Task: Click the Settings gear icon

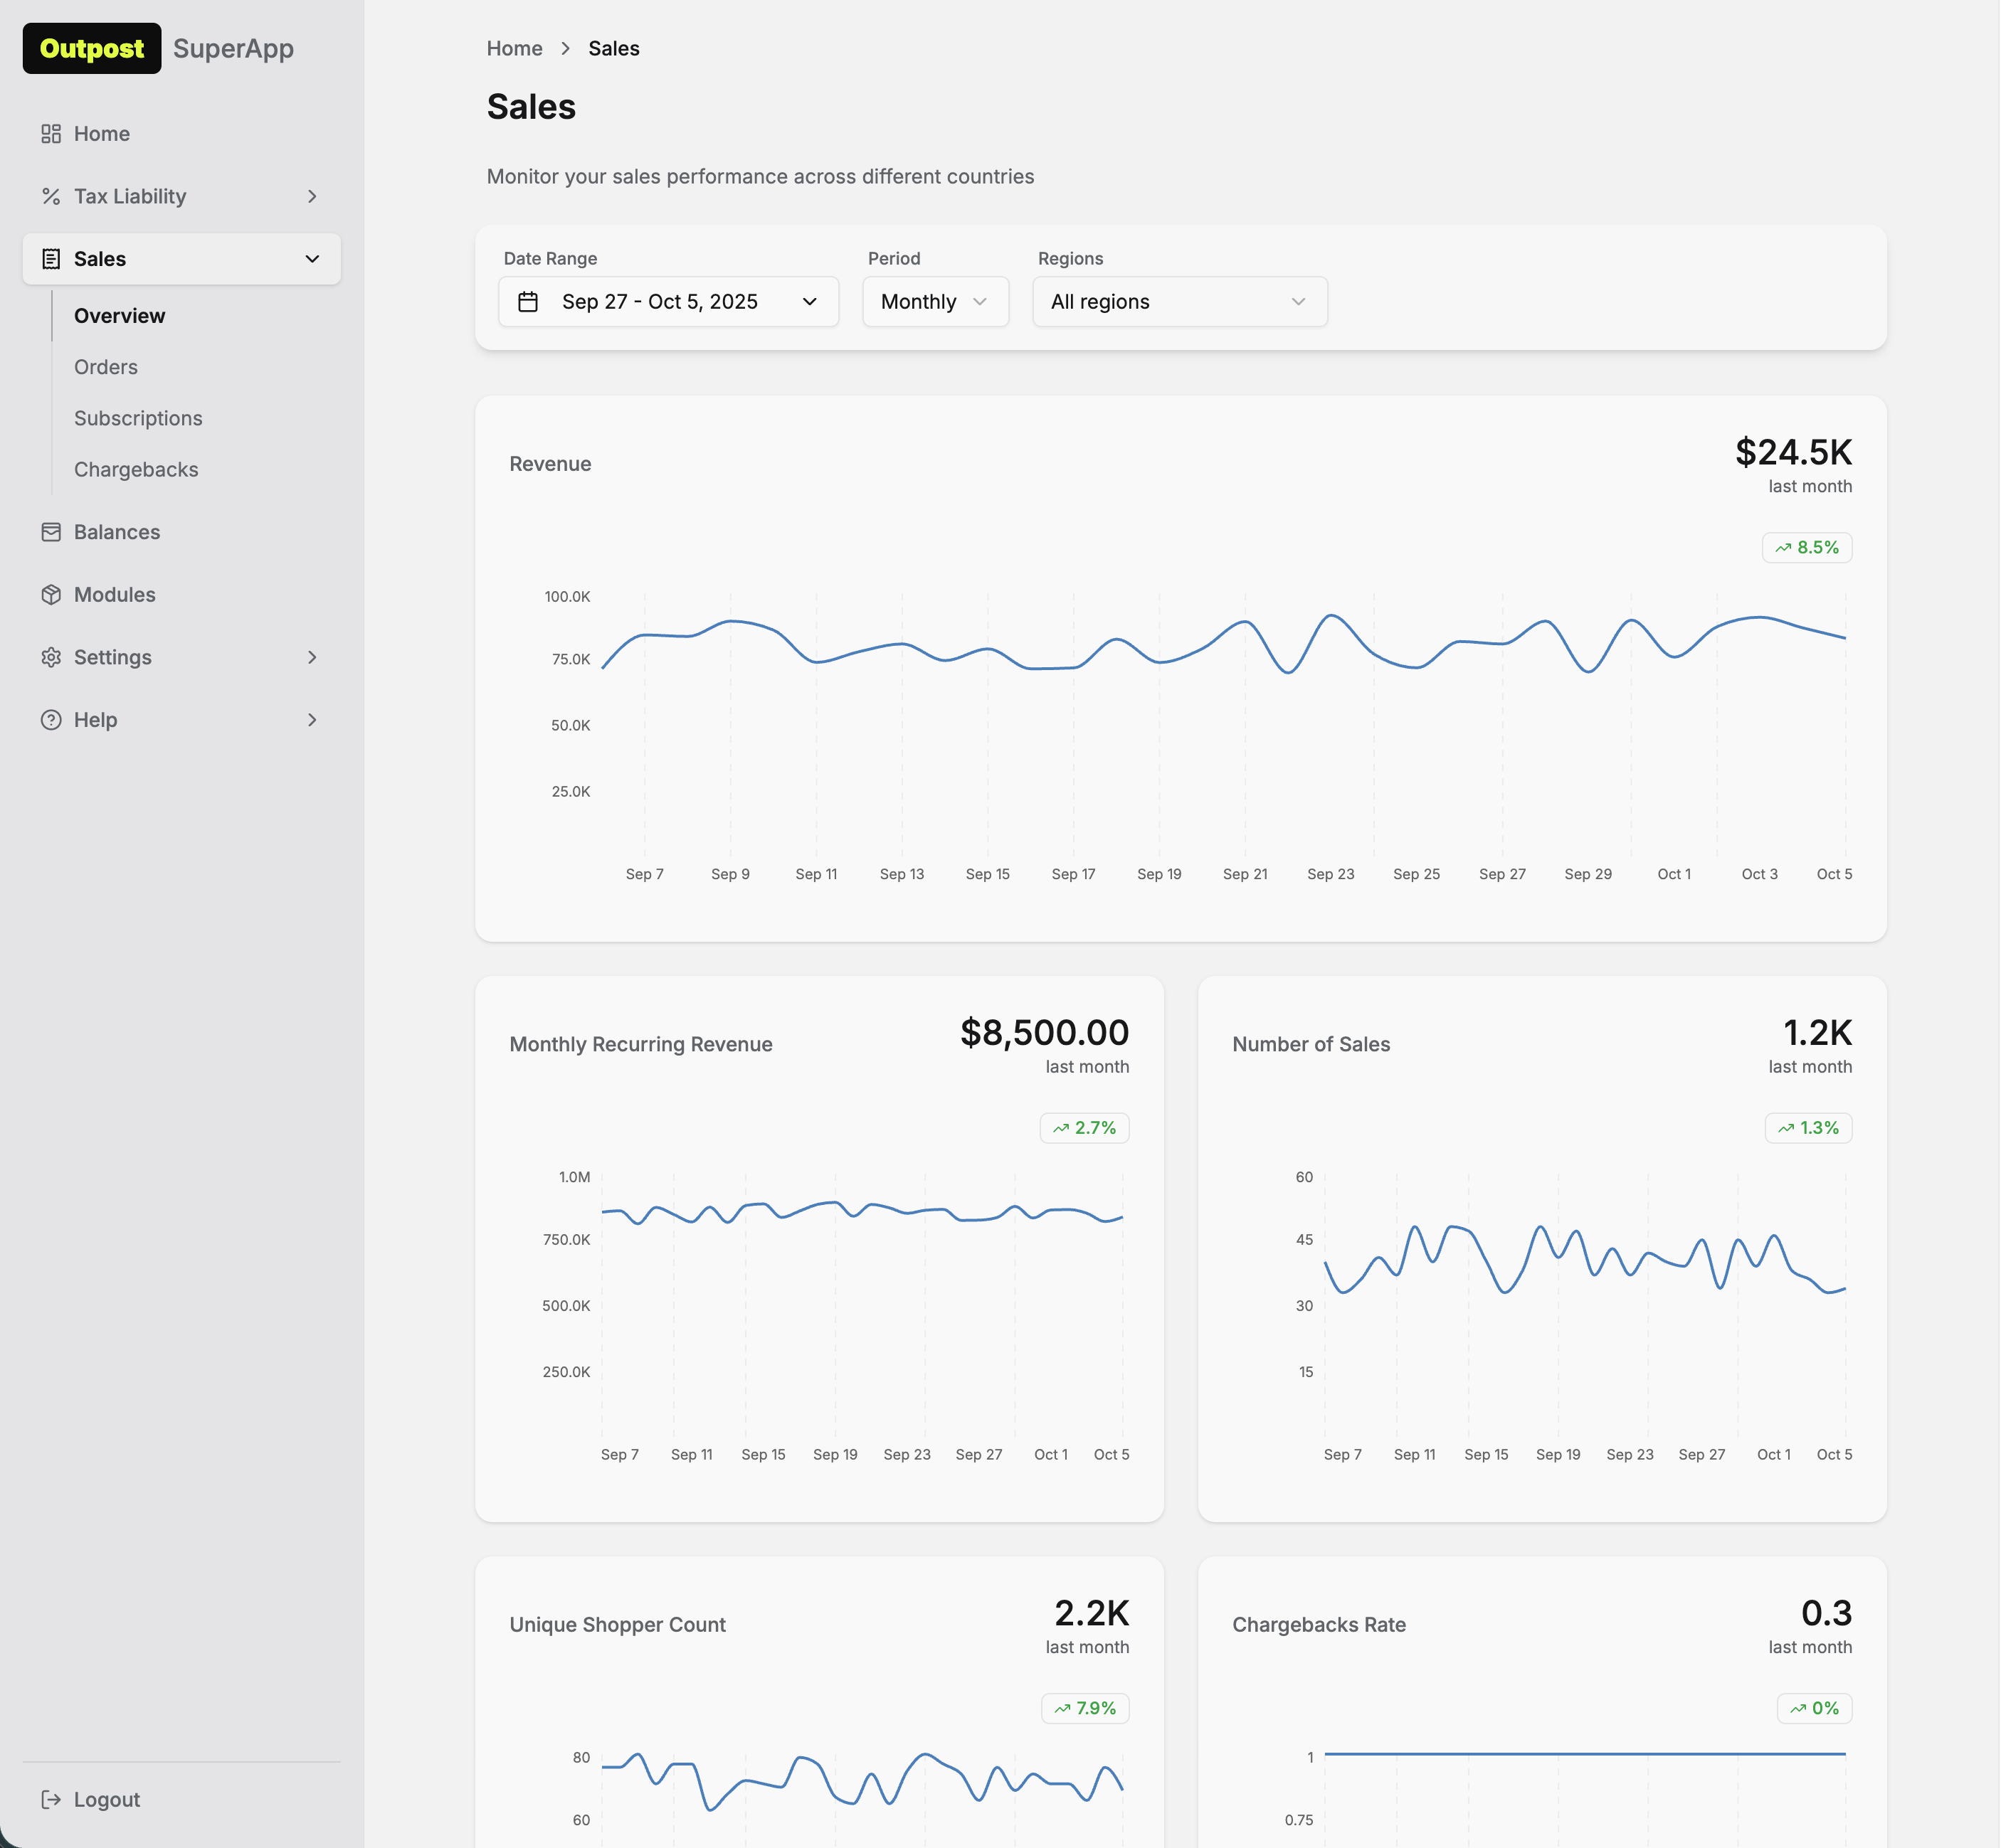Action: point(51,657)
